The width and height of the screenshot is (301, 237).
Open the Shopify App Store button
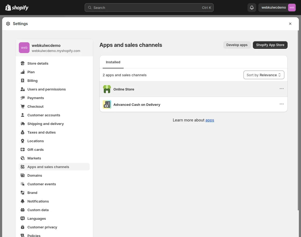click(x=270, y=45)
